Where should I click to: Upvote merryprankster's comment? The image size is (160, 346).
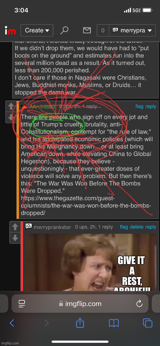pos(15,227)
